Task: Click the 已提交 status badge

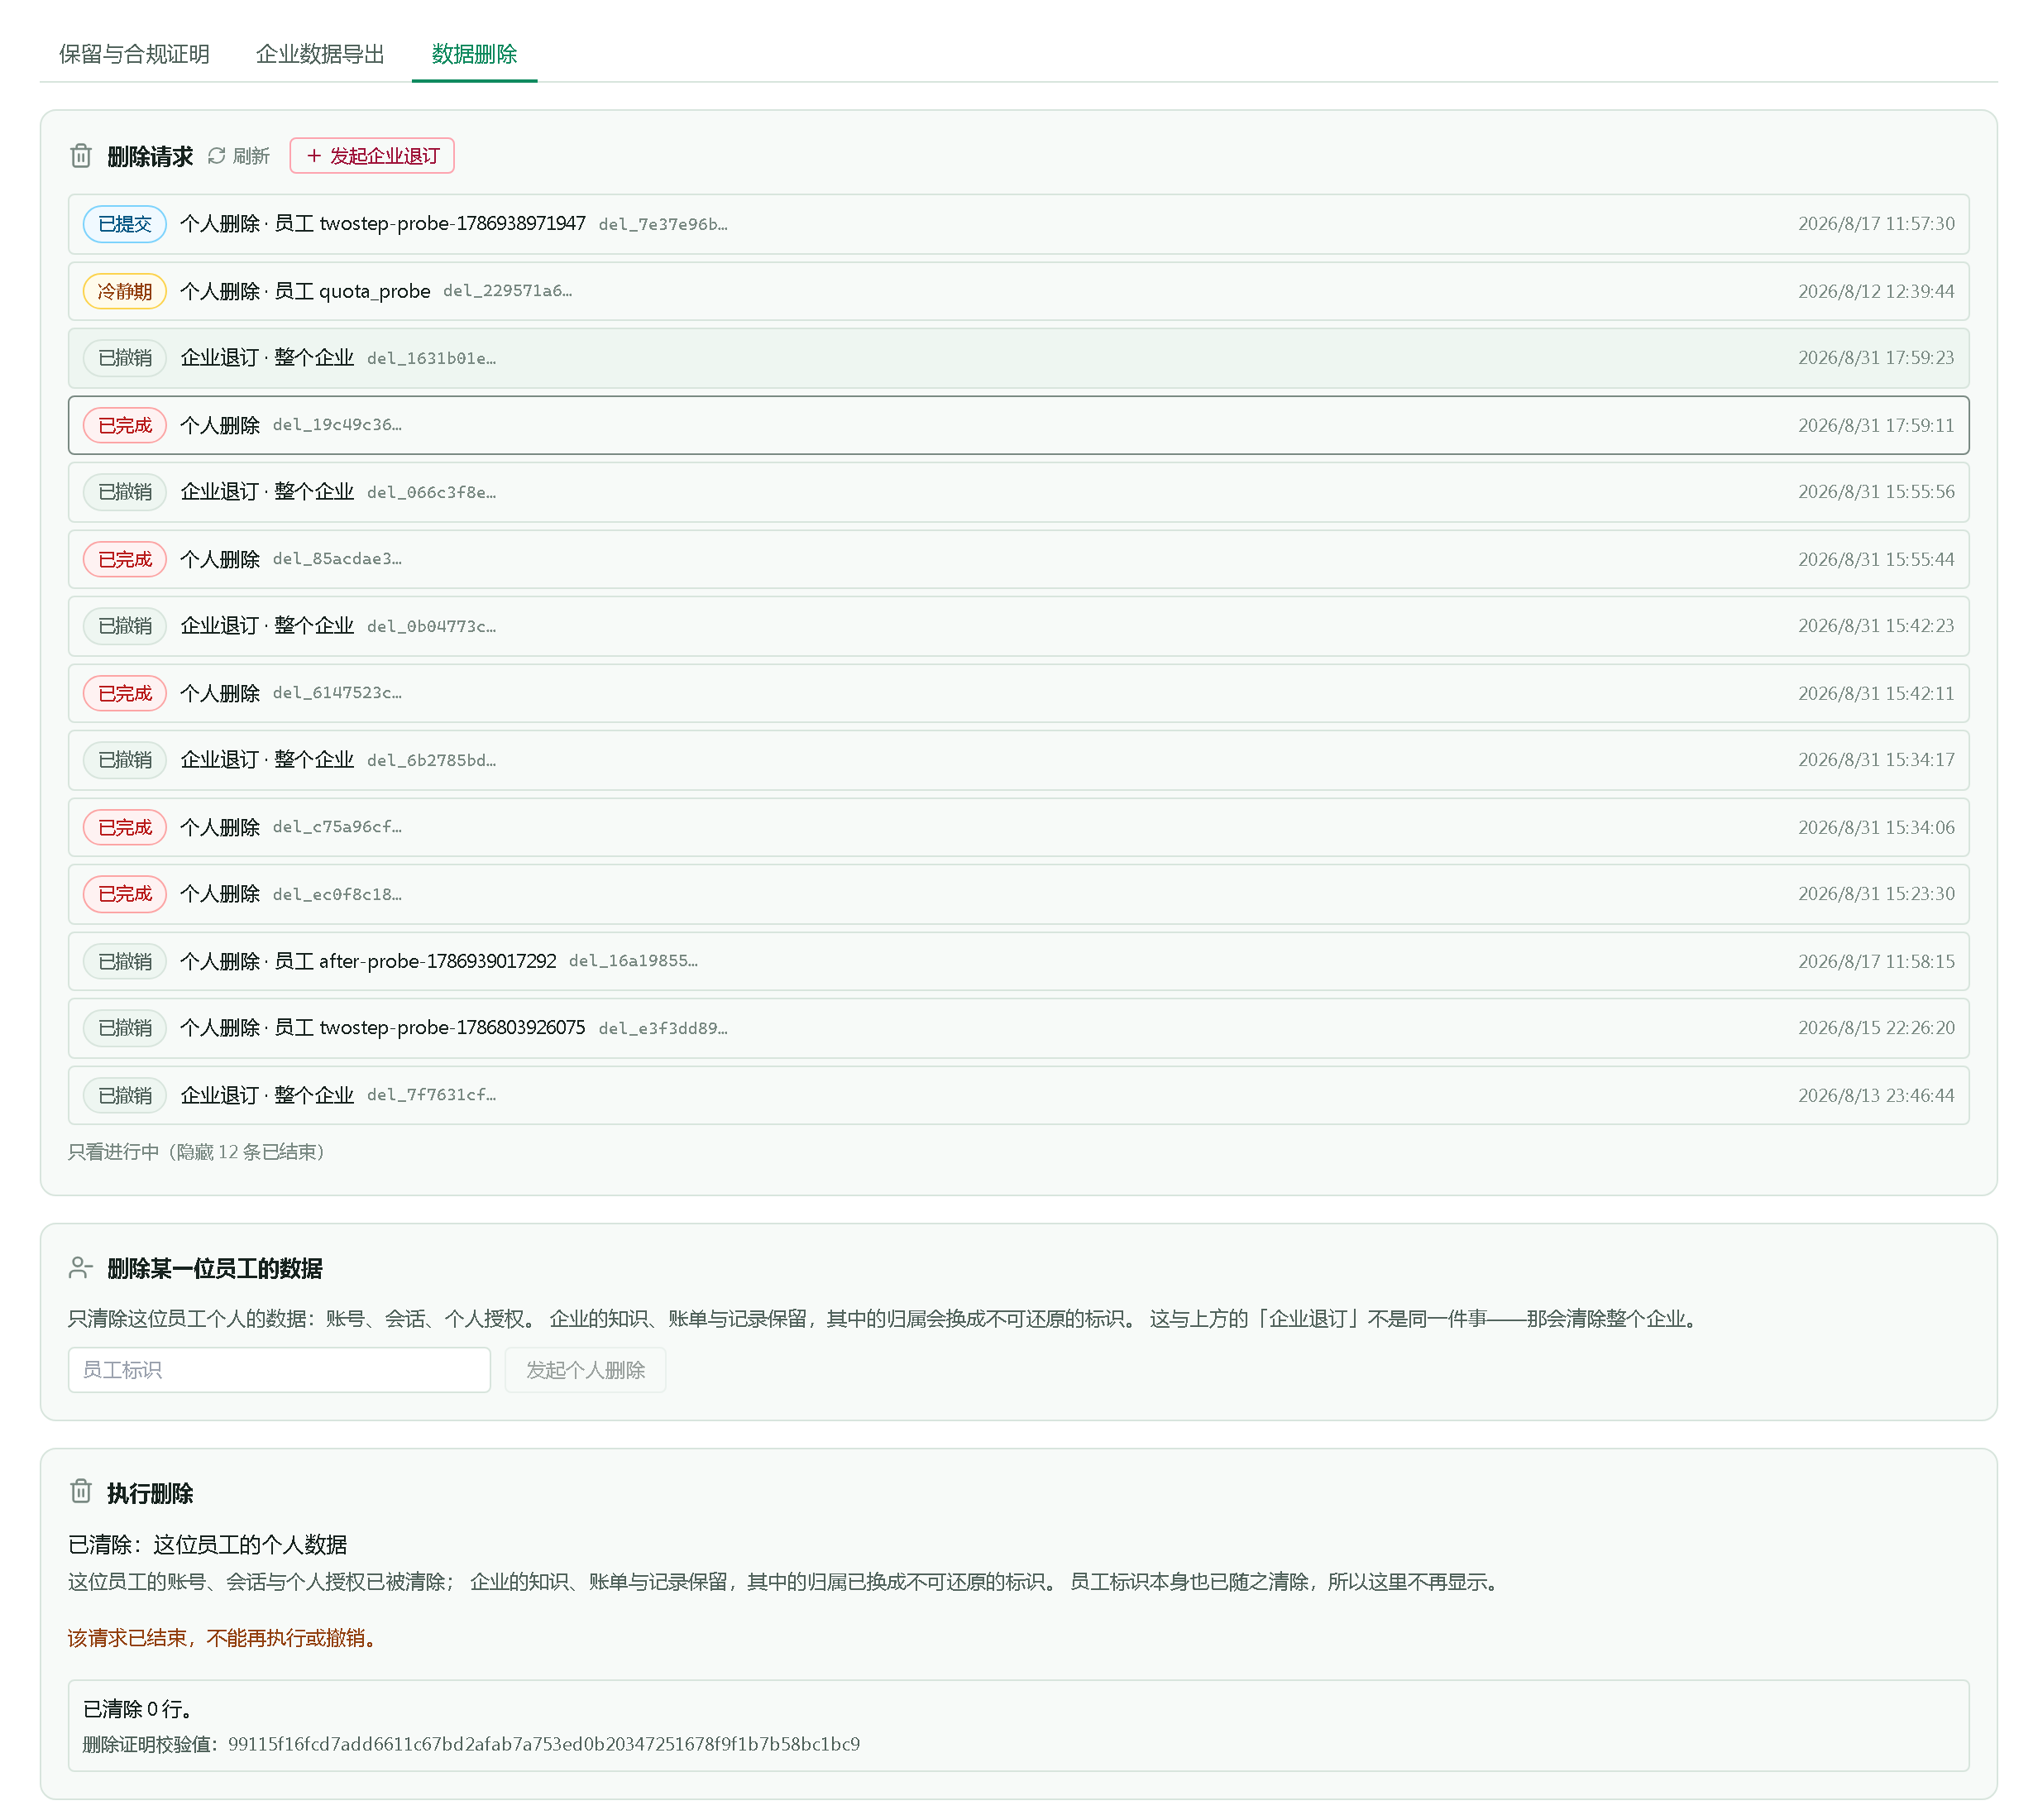Action: 125,224
